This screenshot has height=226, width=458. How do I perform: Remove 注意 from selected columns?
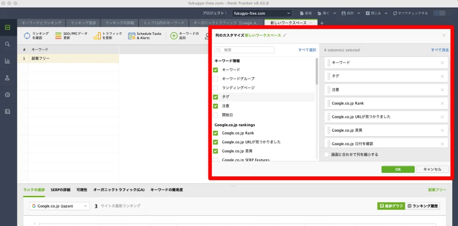(x=442, y=90)
